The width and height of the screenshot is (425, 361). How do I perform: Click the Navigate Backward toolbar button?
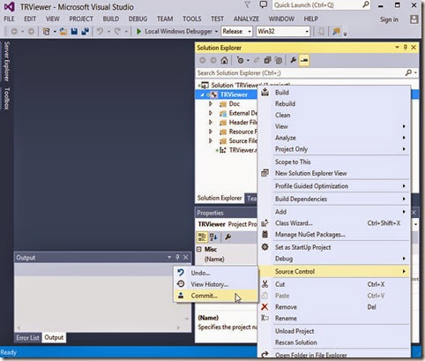[x=14, y=31]
